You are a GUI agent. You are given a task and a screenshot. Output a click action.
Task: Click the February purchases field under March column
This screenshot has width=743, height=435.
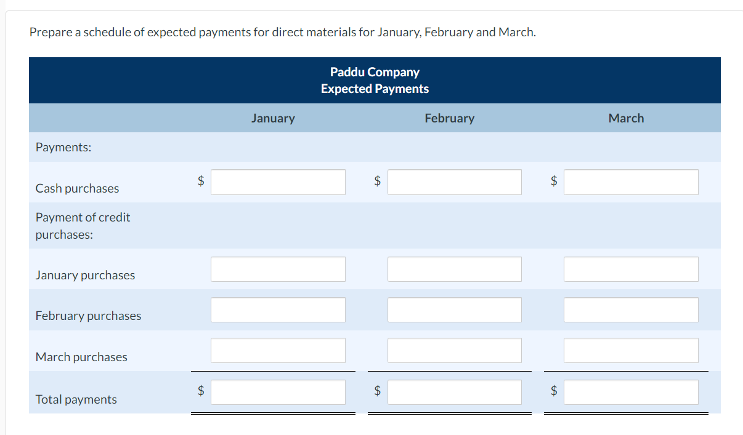coord(631,309)
